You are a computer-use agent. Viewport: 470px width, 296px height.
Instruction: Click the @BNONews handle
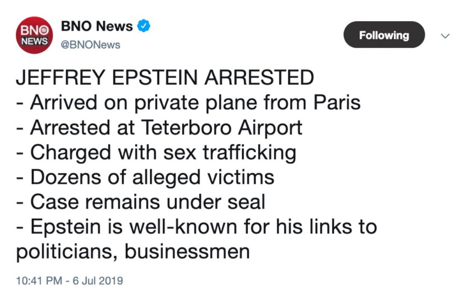click(90, 45)
